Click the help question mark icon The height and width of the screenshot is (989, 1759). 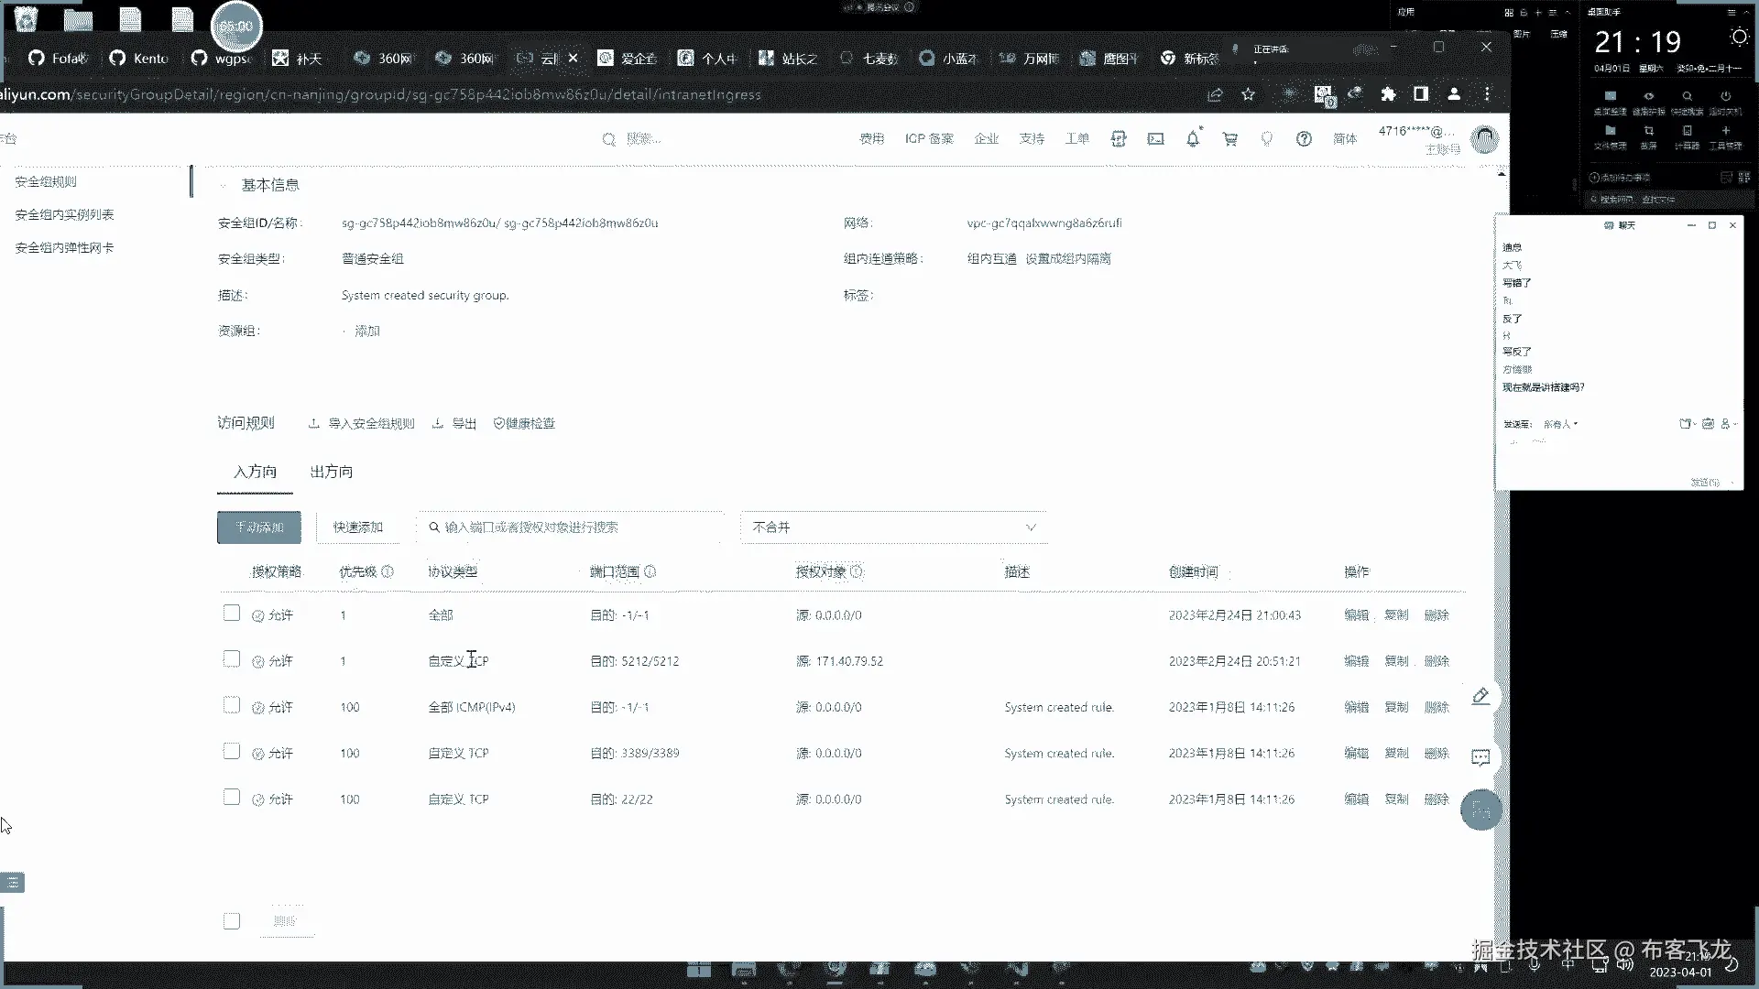coord(1304,139)
